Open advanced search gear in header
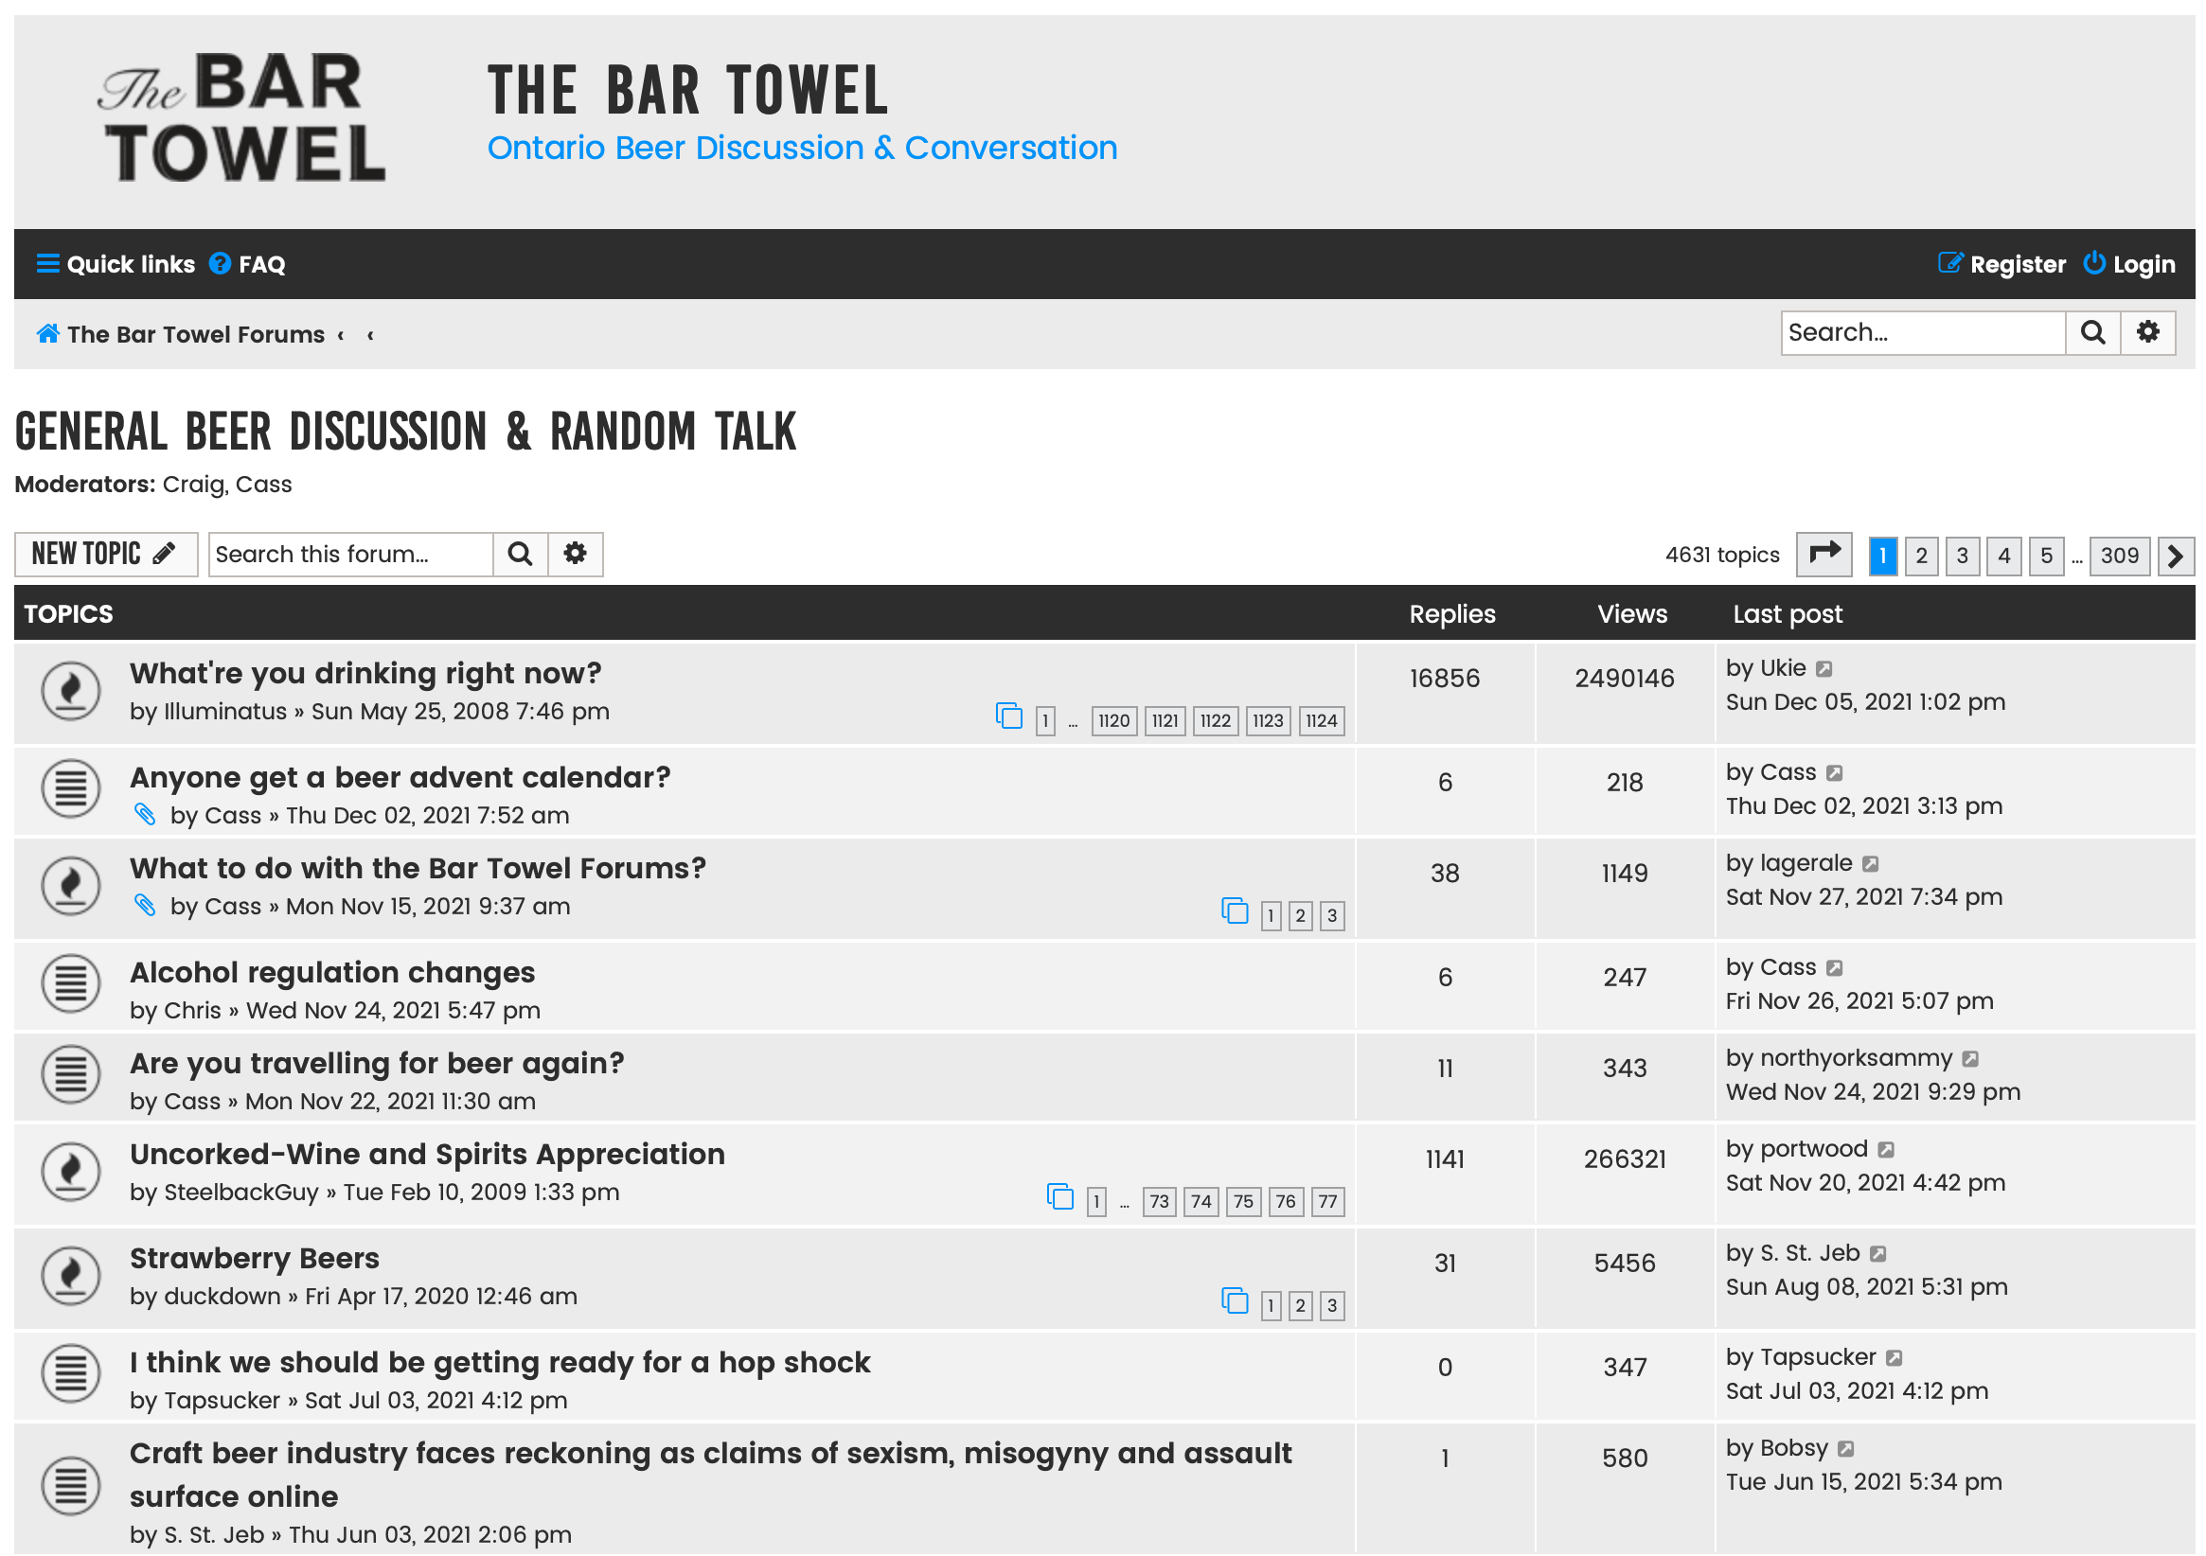 pos(2149,333)
